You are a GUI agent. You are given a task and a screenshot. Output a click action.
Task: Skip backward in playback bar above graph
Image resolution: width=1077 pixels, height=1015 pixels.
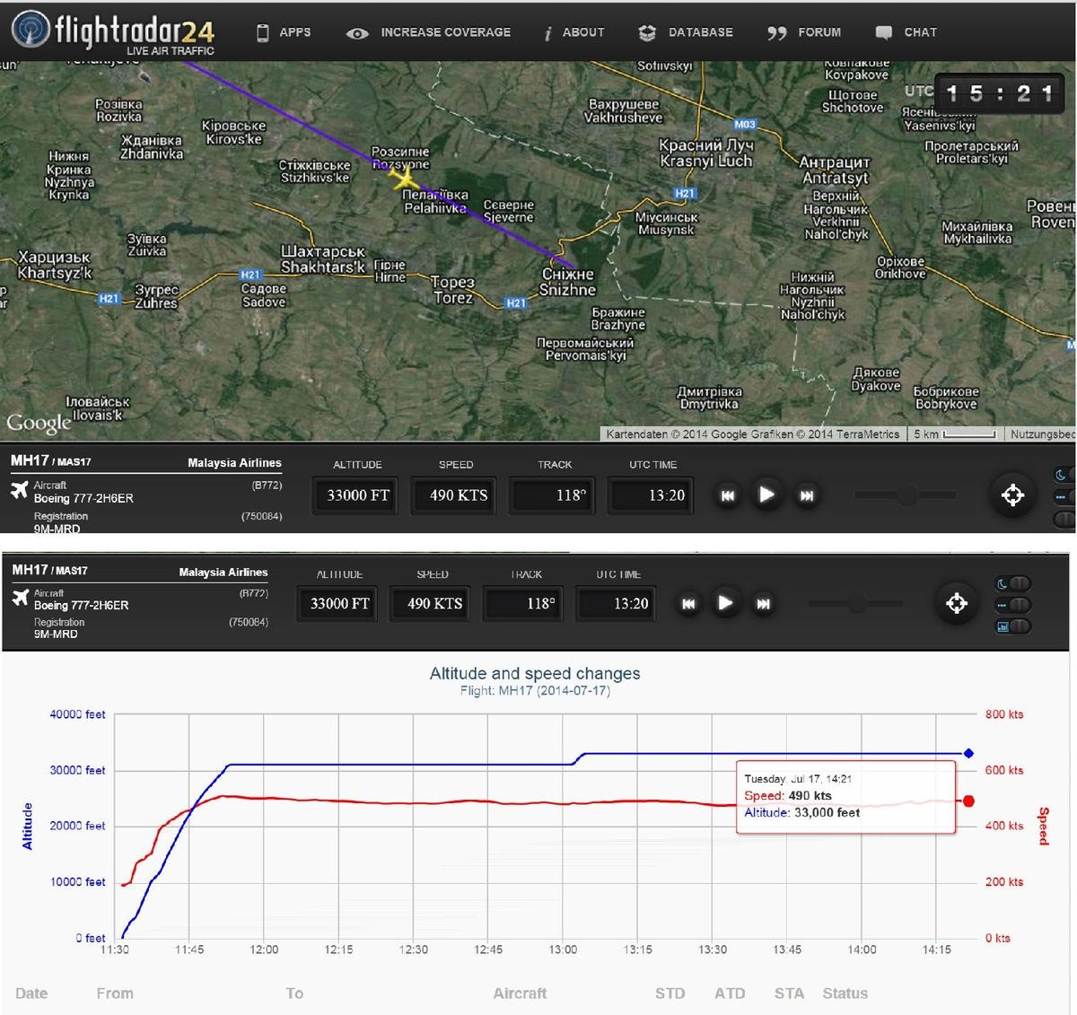pyautogui.click(x=688, y=604)
